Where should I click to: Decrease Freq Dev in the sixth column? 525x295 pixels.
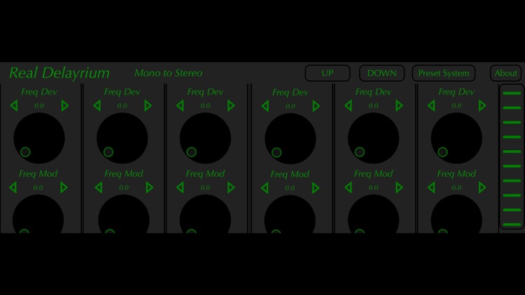click(431, 106)
